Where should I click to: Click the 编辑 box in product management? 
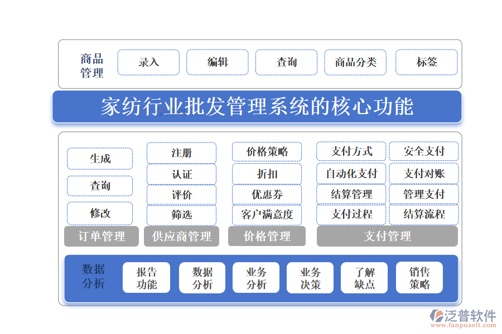218,62
